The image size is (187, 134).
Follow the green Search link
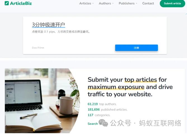pyautogui.click(x=93, y=124)
